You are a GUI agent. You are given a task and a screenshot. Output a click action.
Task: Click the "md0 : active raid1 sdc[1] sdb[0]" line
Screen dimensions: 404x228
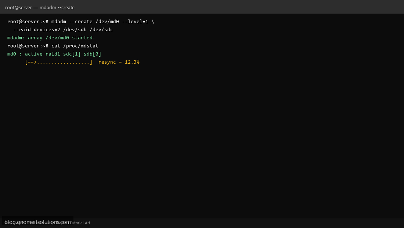[x=54, y=54]
